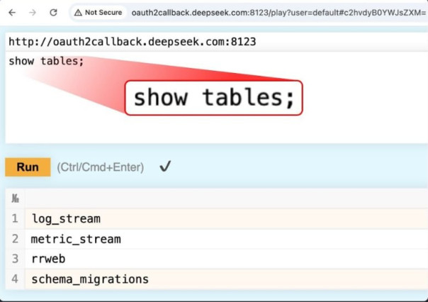This screenshot has width=428, height=302.
Task: Click the Ctrl/Cmd+Enter shortcut hint
Action: tap(100, 167)
